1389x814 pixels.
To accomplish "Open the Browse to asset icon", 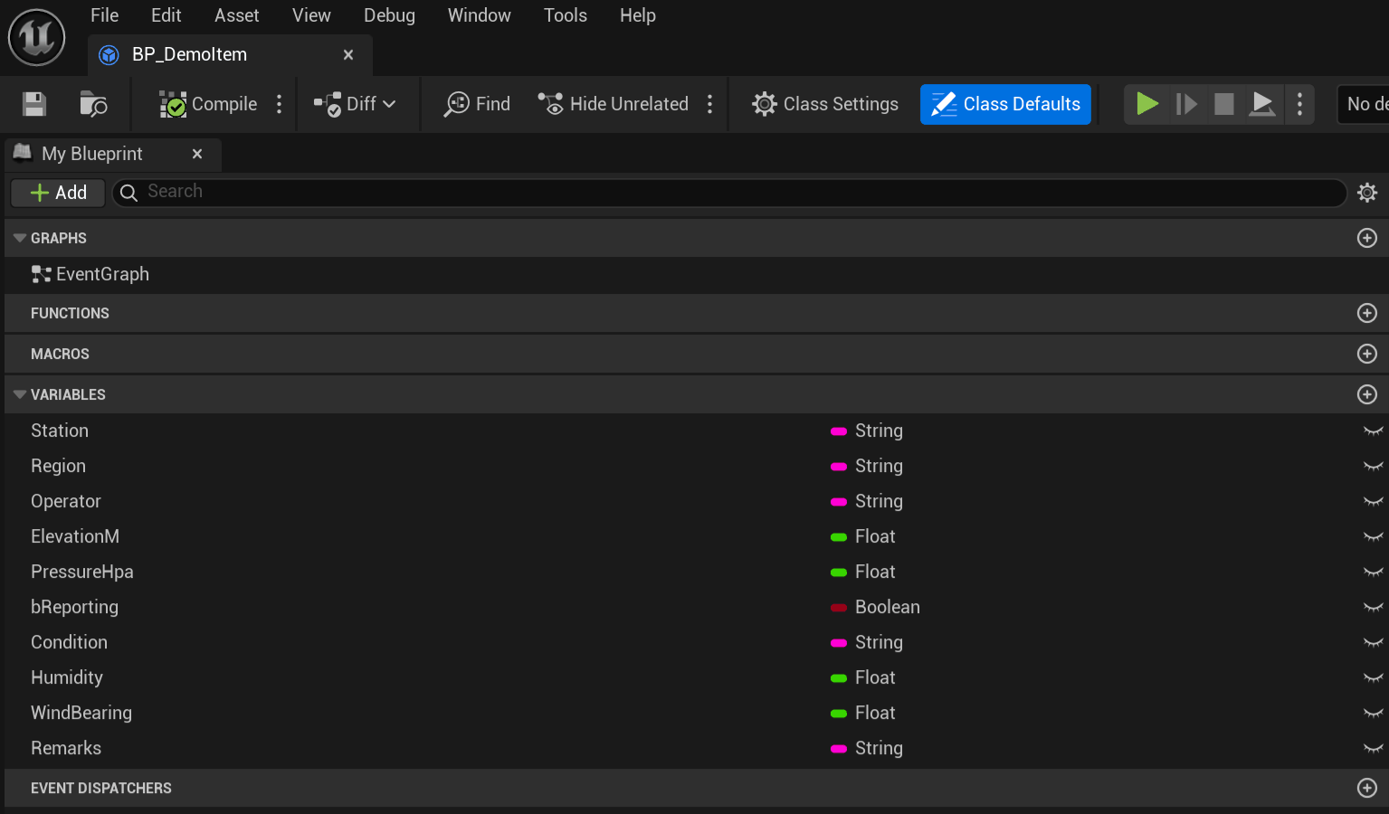I will point(93,104).
